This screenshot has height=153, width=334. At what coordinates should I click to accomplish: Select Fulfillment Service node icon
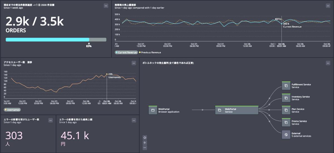coord(286,86)
